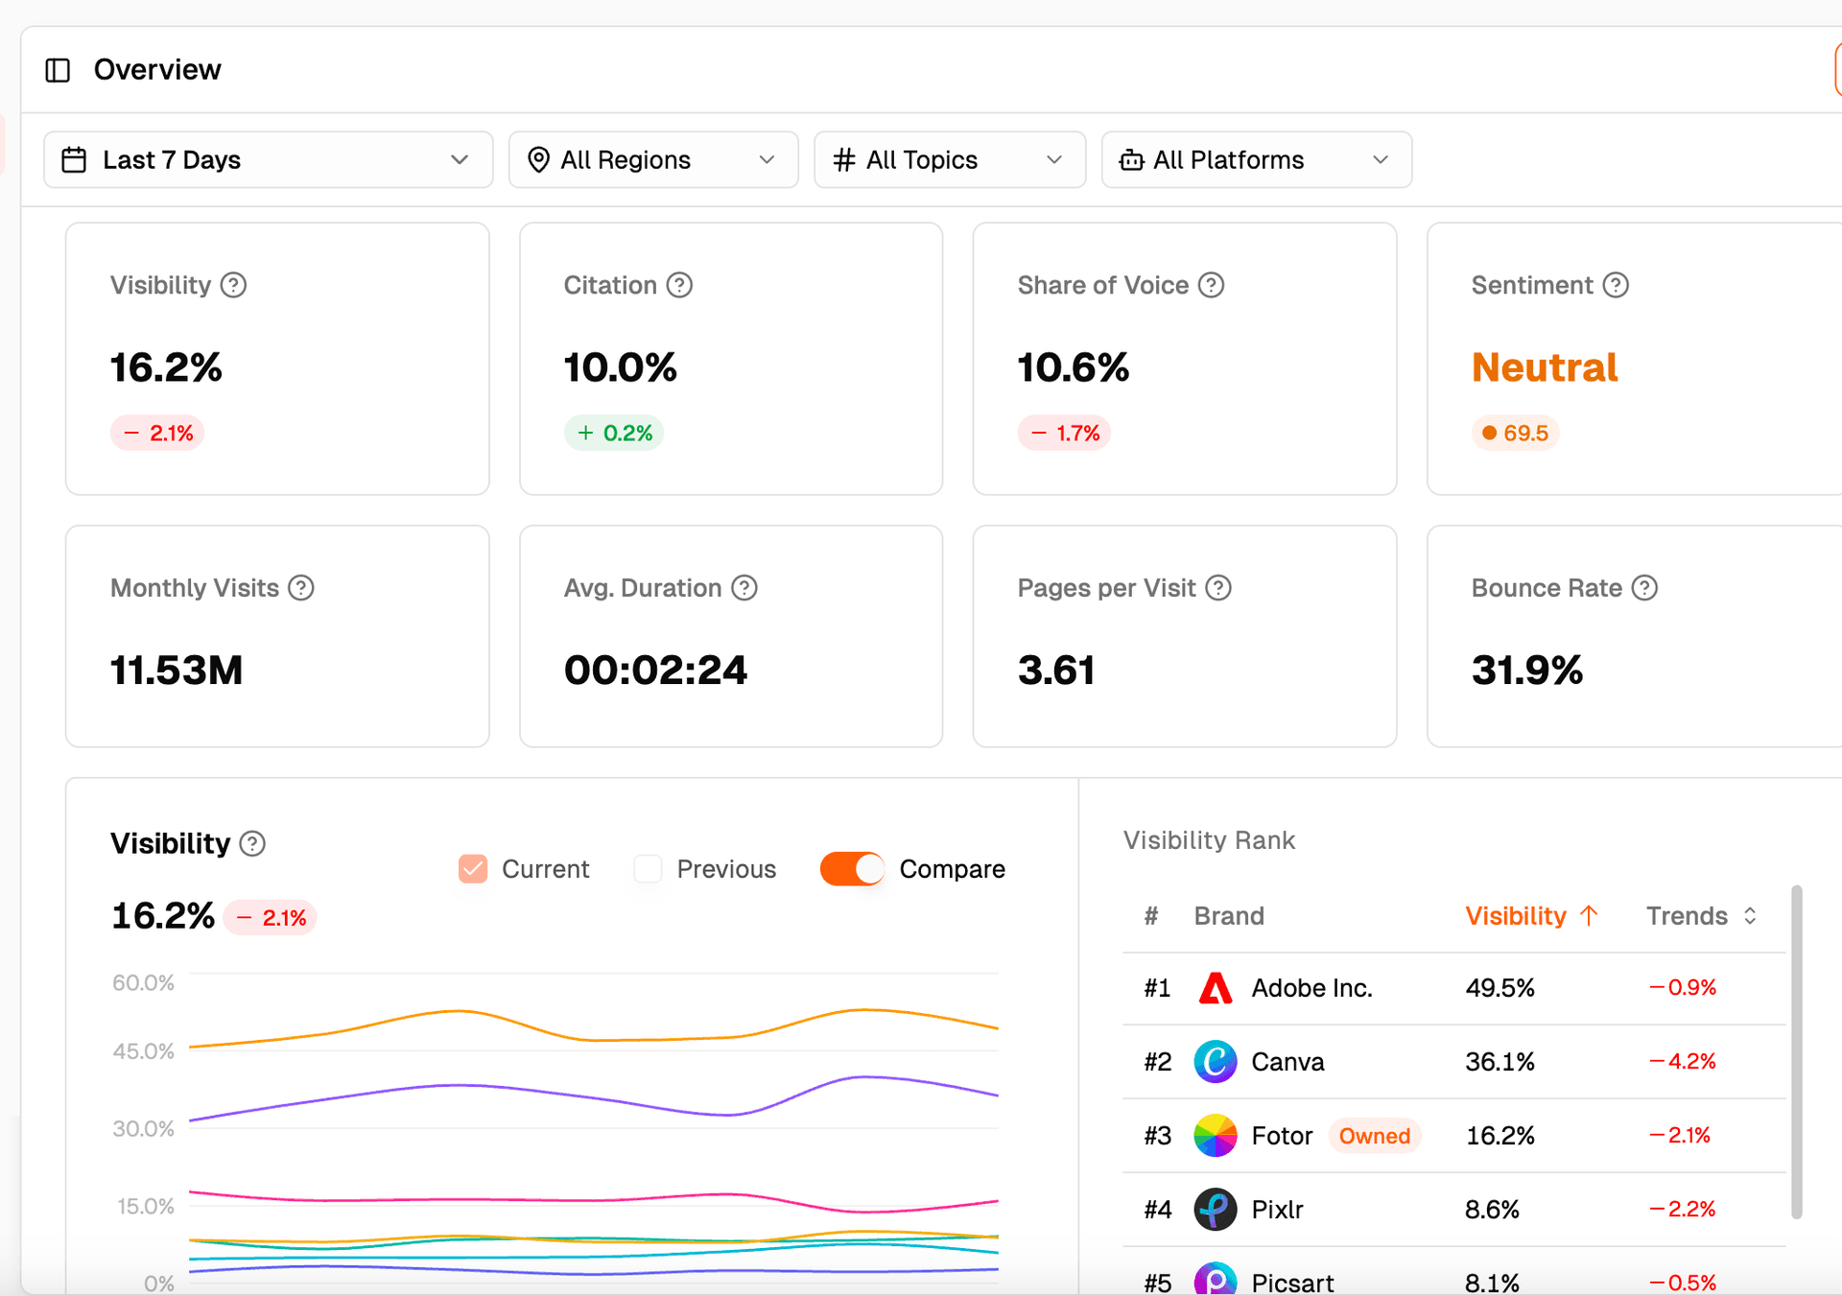
Task: Click the Neutral sentiment value
Action: (x=1545, y=367)
